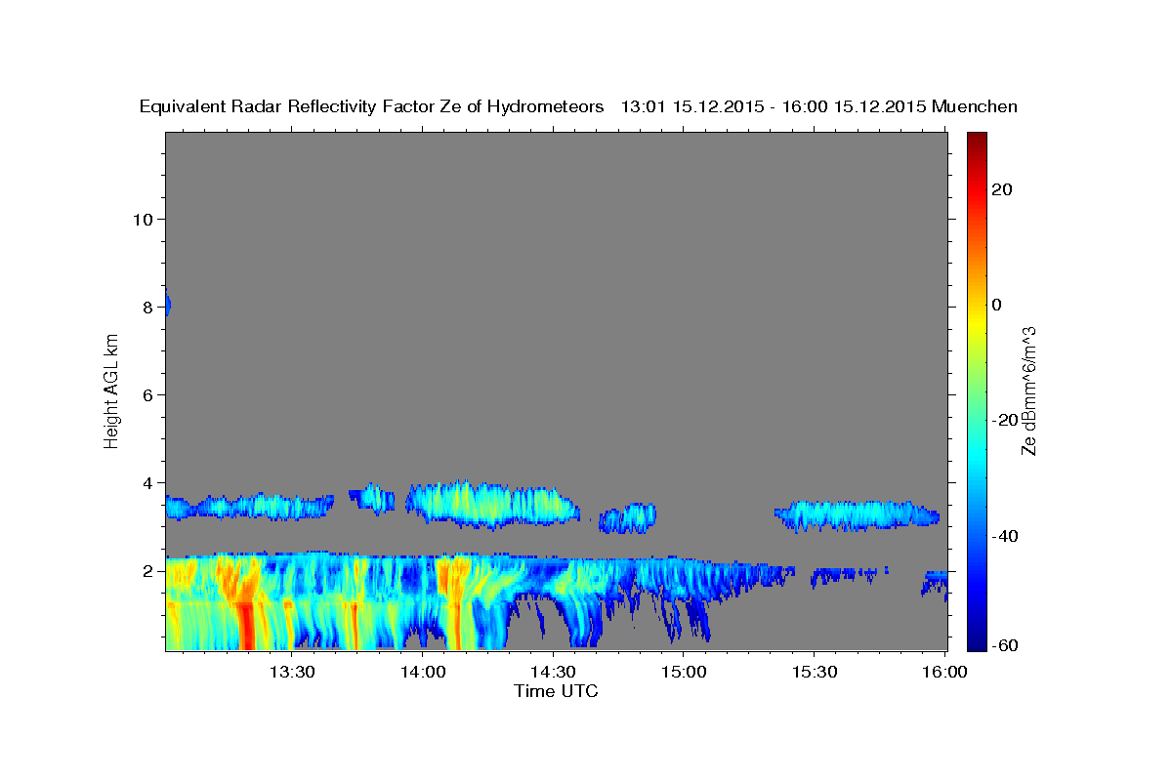Image resolution: width=1172 pixels, height=781 pixels.
Task: Click the height tick label '10'
Action: (143, 219)
